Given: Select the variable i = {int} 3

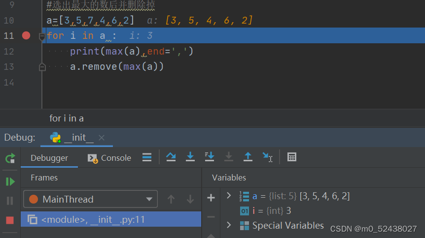Looking at the screenshot, I should point(265,210).
